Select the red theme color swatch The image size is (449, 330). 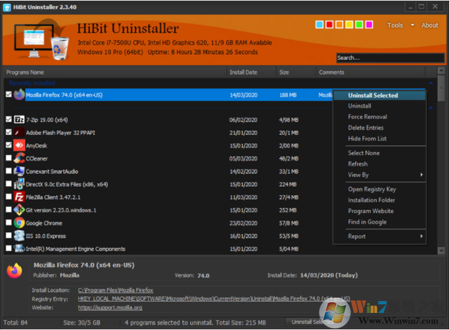329,24
